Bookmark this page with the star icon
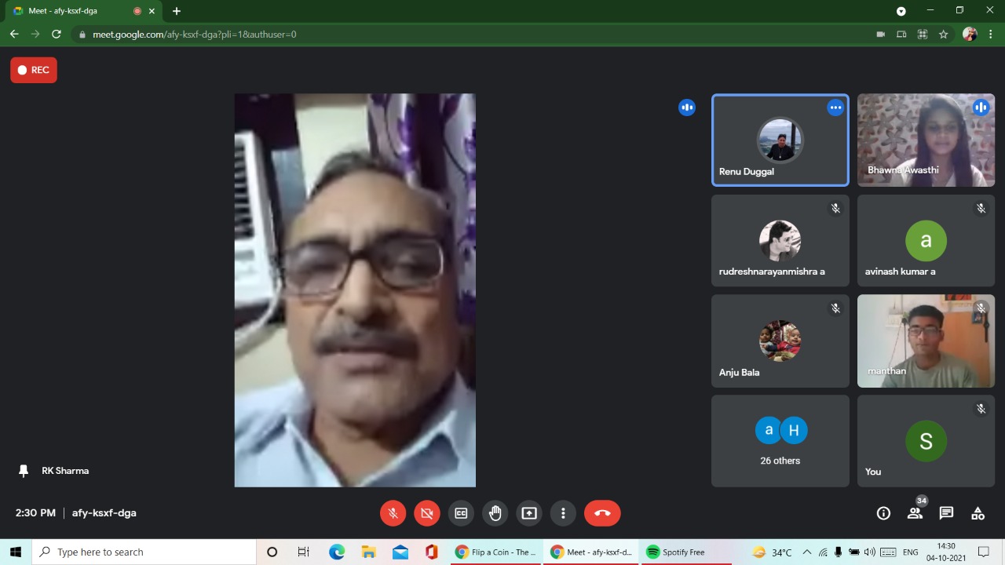 point(944,35)
